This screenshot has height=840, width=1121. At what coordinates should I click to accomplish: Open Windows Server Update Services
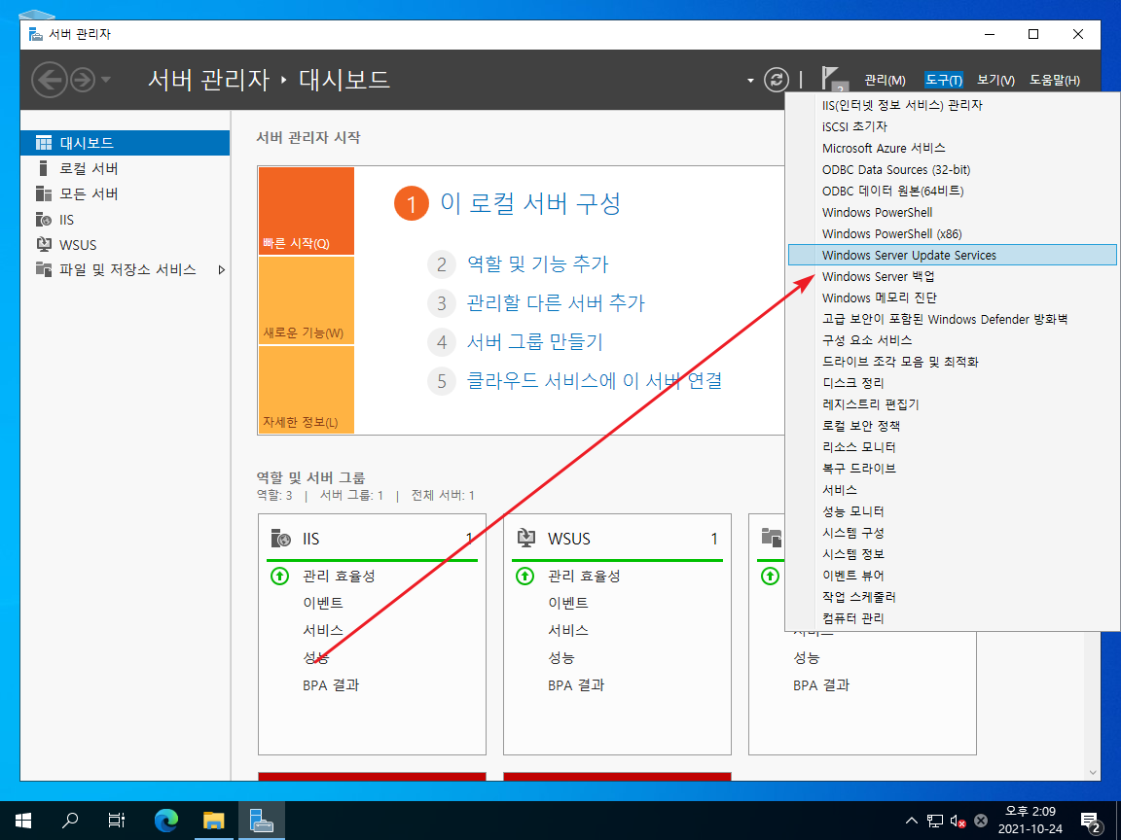pos(953,255)
